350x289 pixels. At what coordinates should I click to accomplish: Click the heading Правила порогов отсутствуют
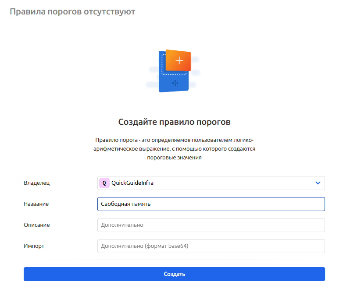pyautogui.click(x=72, y=12)
